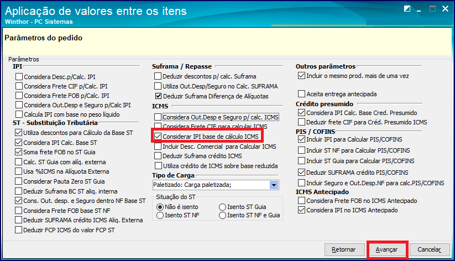Click the Avançar button

(x=386, y=250)
